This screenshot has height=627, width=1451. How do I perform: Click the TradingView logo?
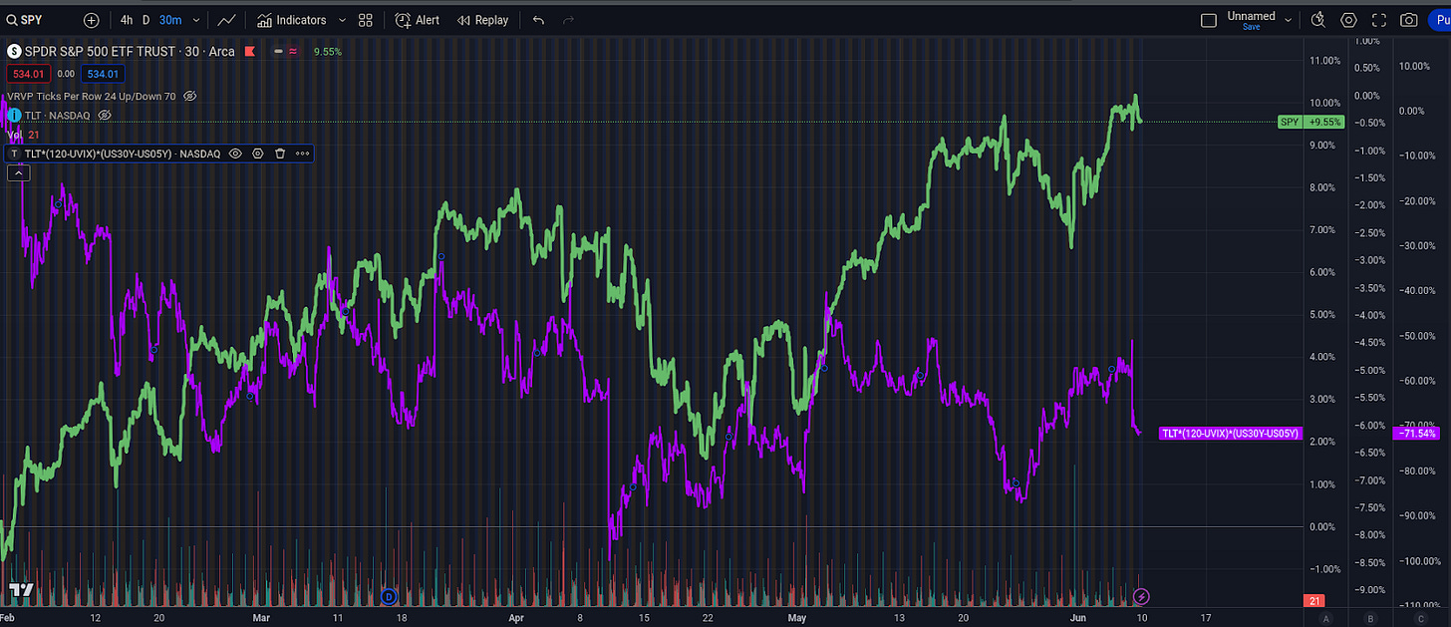pyautogui.click(x=22, y=589)
